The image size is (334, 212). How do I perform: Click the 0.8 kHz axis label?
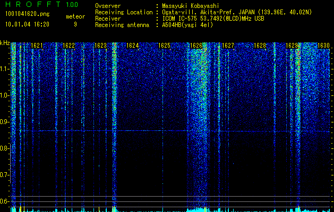pyautogui.click(x=4, y=148)
